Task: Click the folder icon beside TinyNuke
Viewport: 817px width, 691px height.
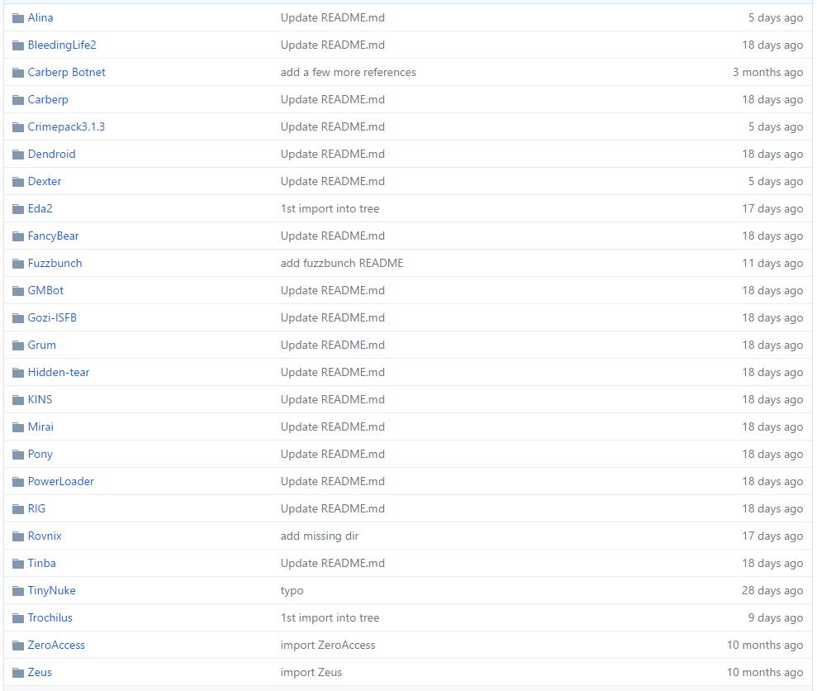Action: click(18, 590)
